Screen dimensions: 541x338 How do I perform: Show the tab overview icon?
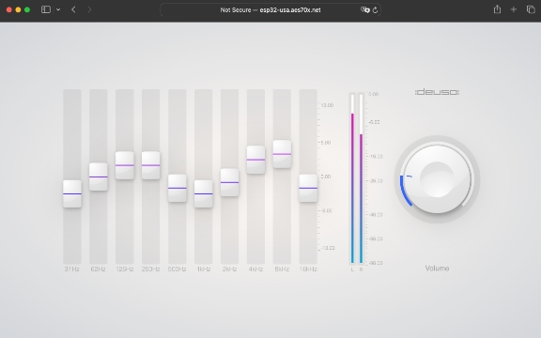point(531,9)
